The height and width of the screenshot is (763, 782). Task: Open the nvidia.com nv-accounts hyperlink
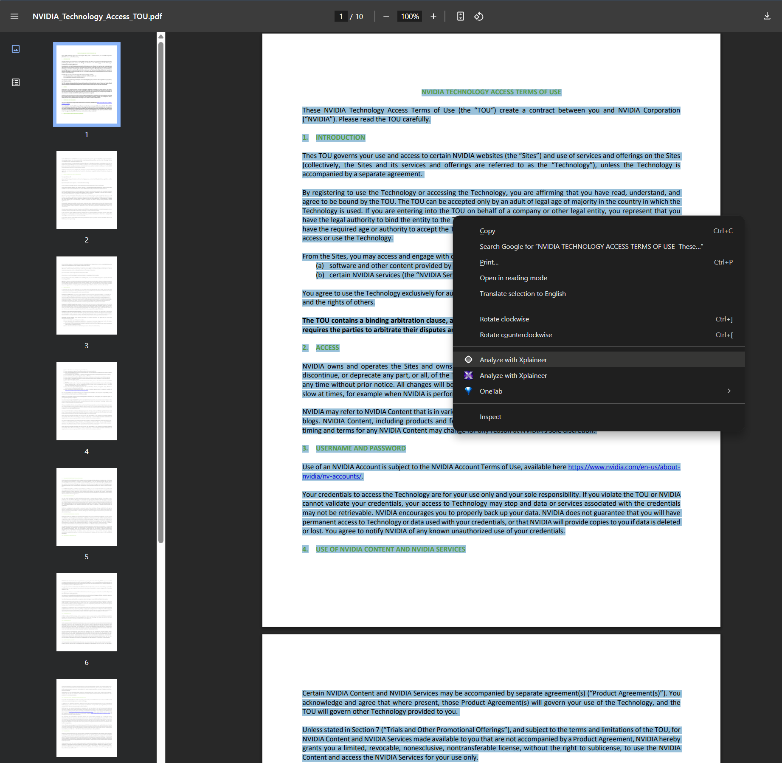coord(624,467)
